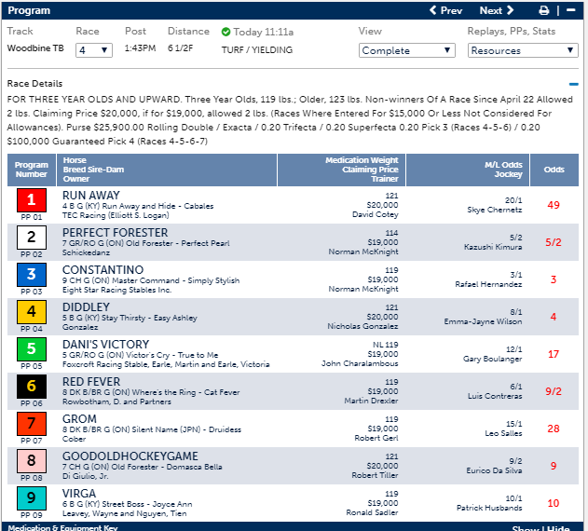The height and width of the screenshot is (531, 588).
Task: Click the Horse column header
Action: 75,160
